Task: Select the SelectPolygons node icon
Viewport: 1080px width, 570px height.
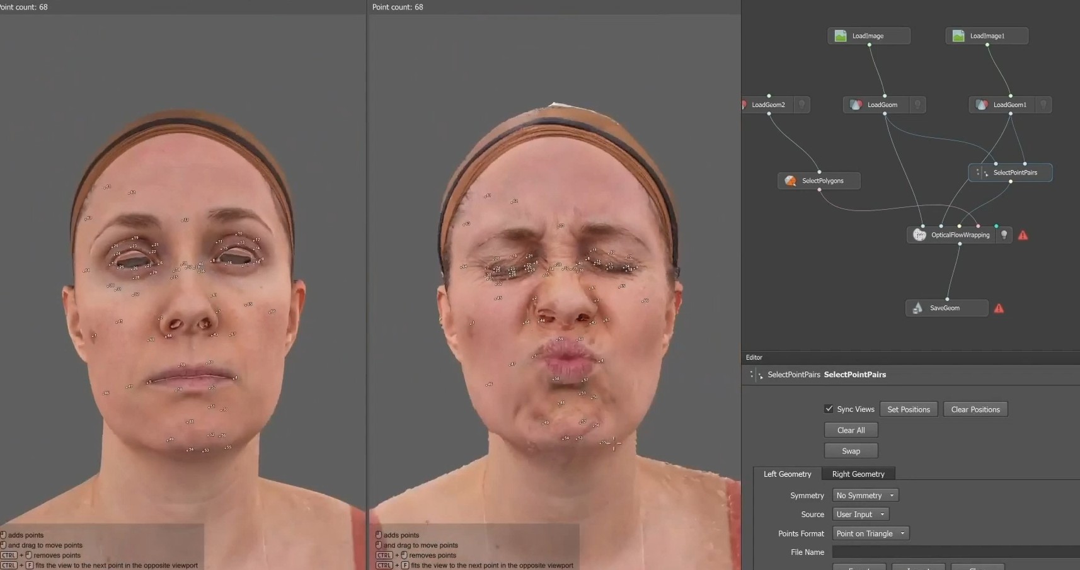Action: (790, 181)
